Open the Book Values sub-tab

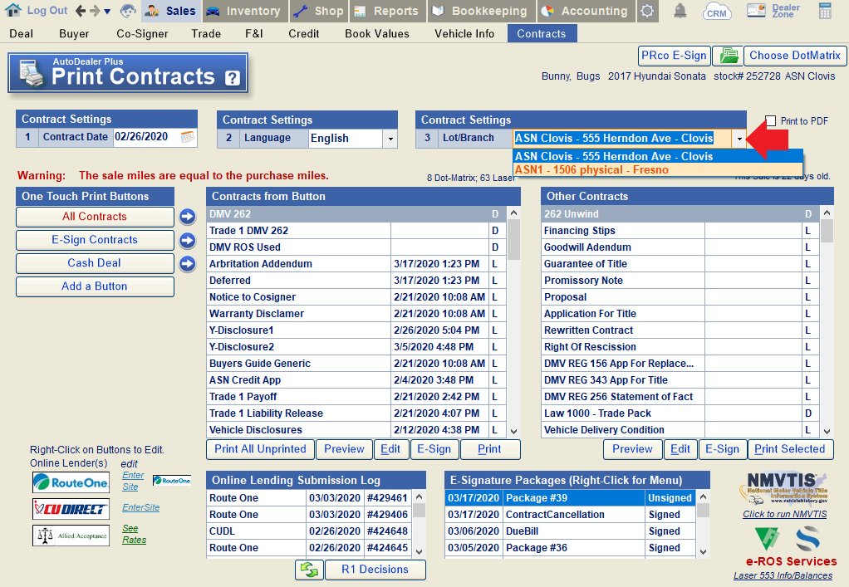377,33
